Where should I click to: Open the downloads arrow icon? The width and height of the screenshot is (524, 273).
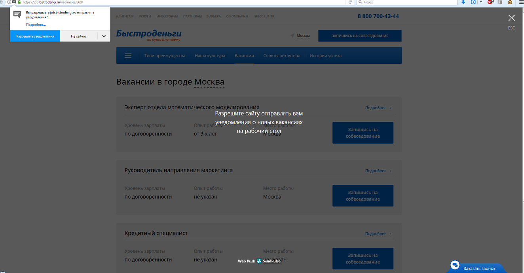coord(463,2)
